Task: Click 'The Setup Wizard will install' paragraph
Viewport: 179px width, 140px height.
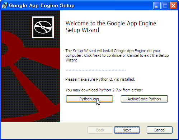Action: [x=117, y=55]
